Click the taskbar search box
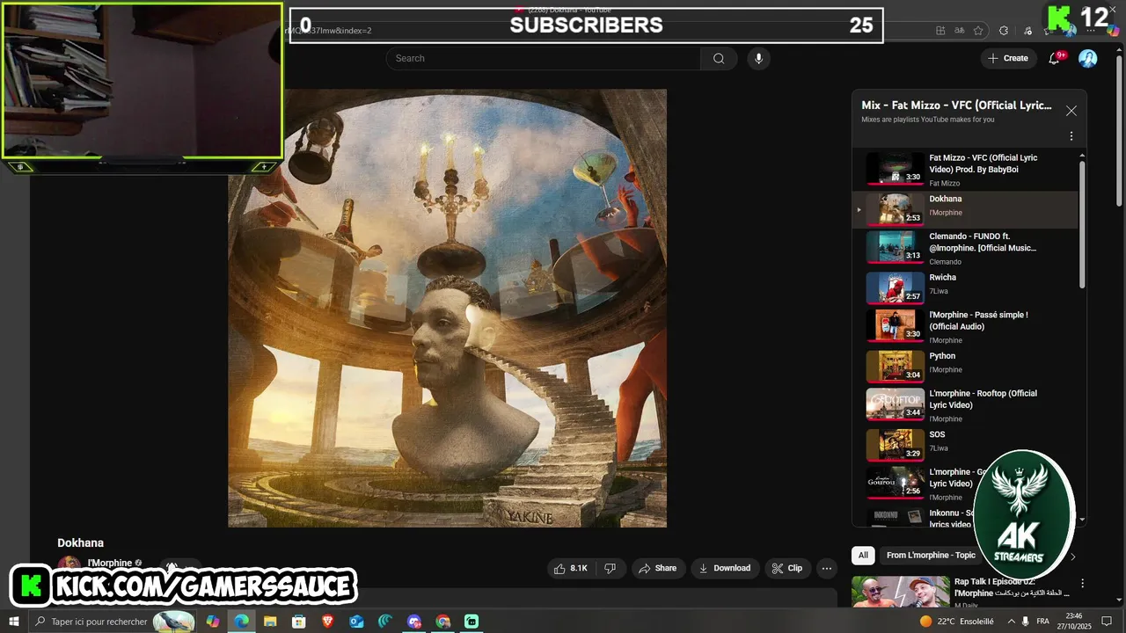 113,622
